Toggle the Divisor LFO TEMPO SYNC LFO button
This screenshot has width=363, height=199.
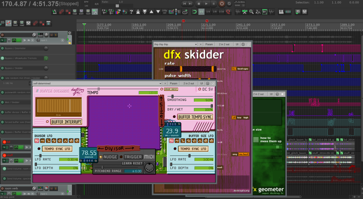click(57, 149)
